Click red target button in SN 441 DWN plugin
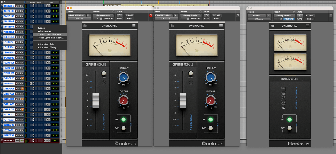The height and width of the screenshot is (154, 336). tap(151, 15)
